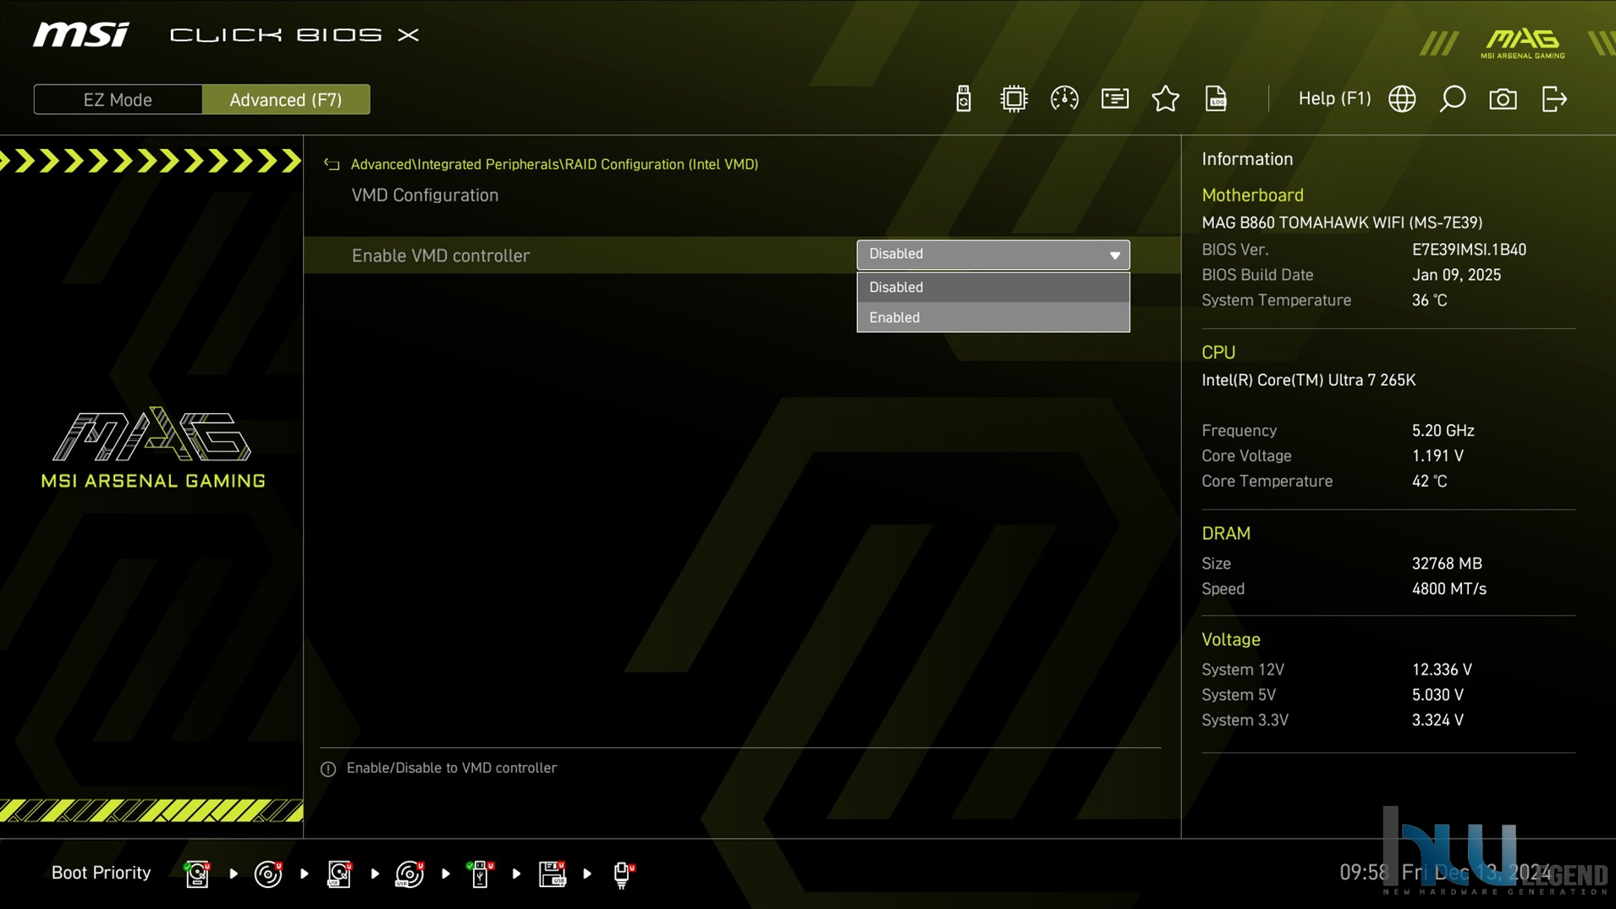Screen dimensions: 1616x909
Task: Choose Disabled in the VMD dropdown list
Action: coord(992,287)
